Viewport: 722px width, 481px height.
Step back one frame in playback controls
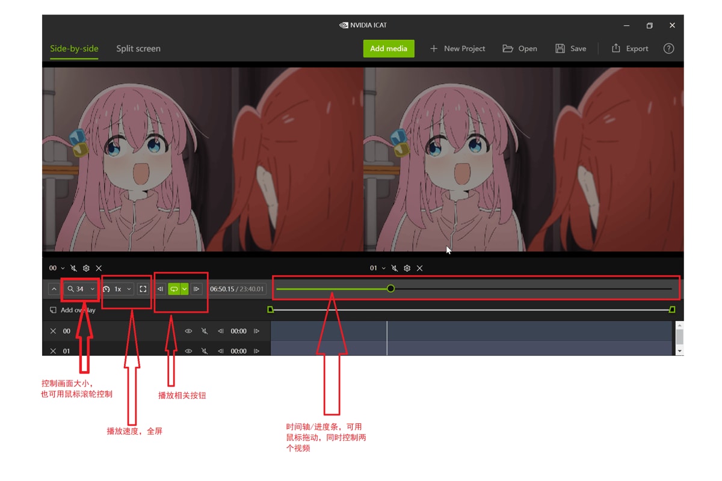point(161,289)
